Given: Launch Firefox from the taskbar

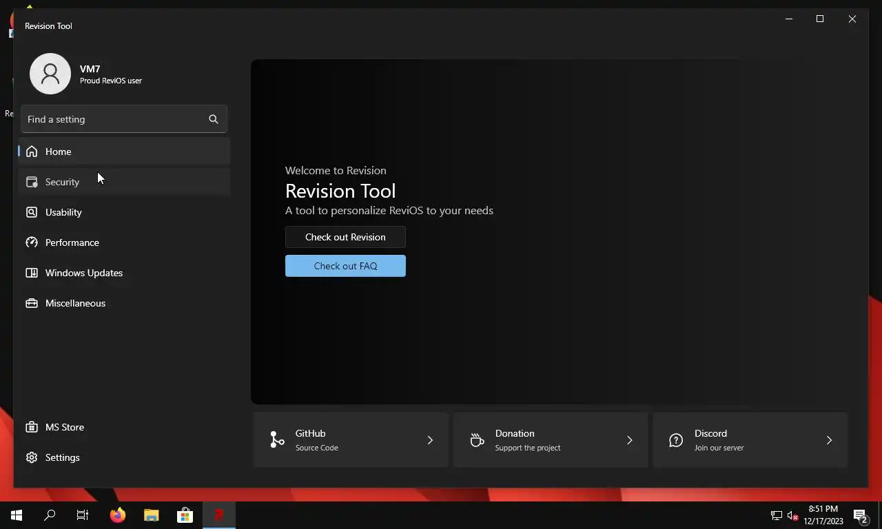Looking at the screenshot, I should coord(118,515).
